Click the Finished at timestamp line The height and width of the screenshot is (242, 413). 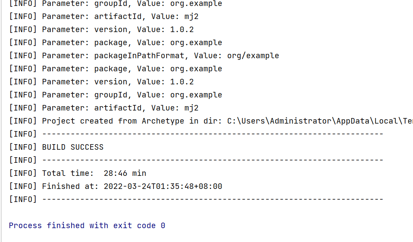tap(116, 187)
